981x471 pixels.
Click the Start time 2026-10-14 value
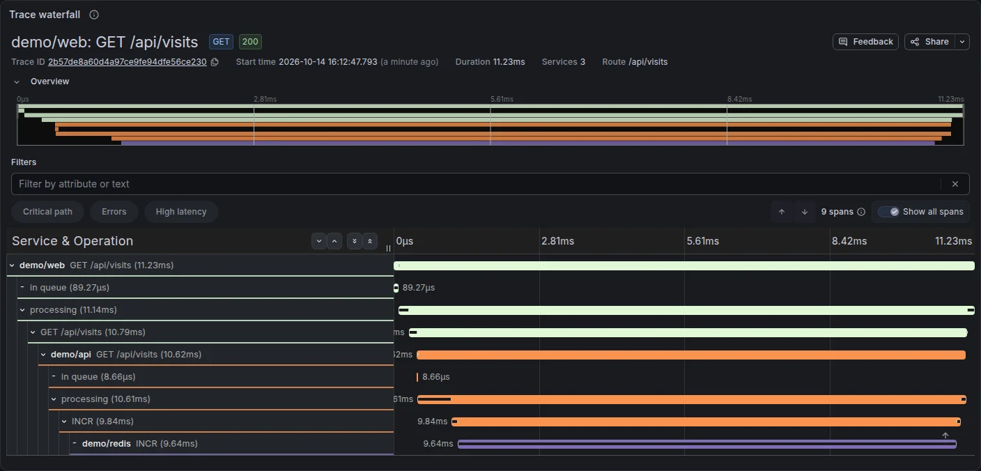(x=327, y=62)
